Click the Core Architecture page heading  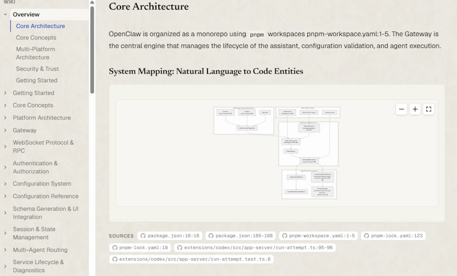pyautogui.click(x=149, y=6)
